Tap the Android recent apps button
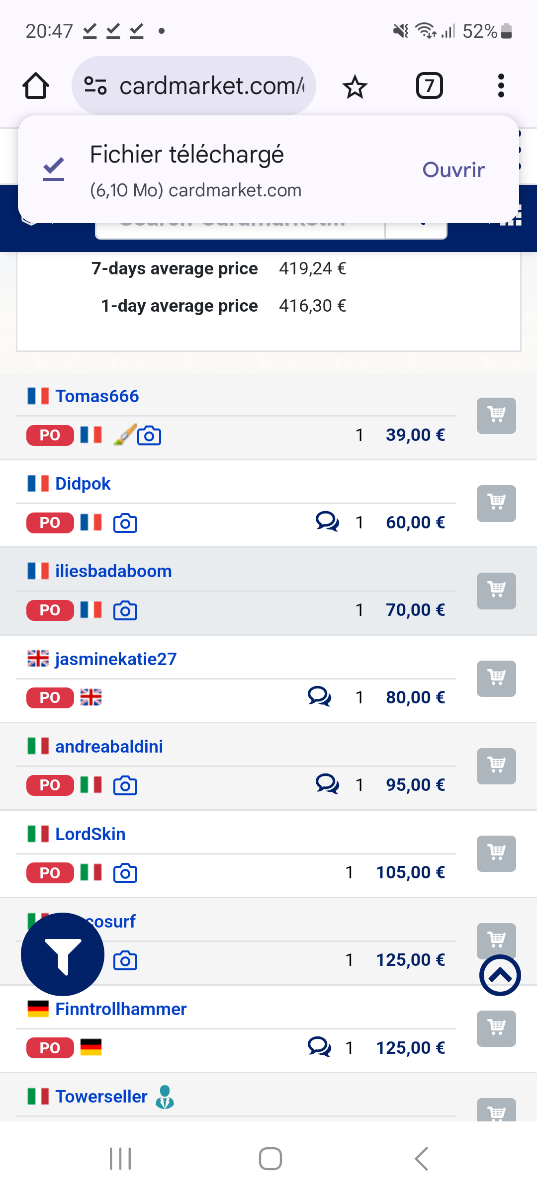Screen dimensions: 537x1193 (120, 1159)
